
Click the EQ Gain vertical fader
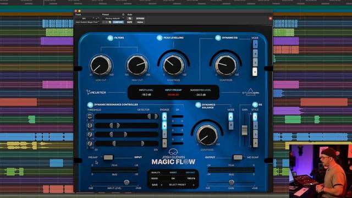(244, 130)
